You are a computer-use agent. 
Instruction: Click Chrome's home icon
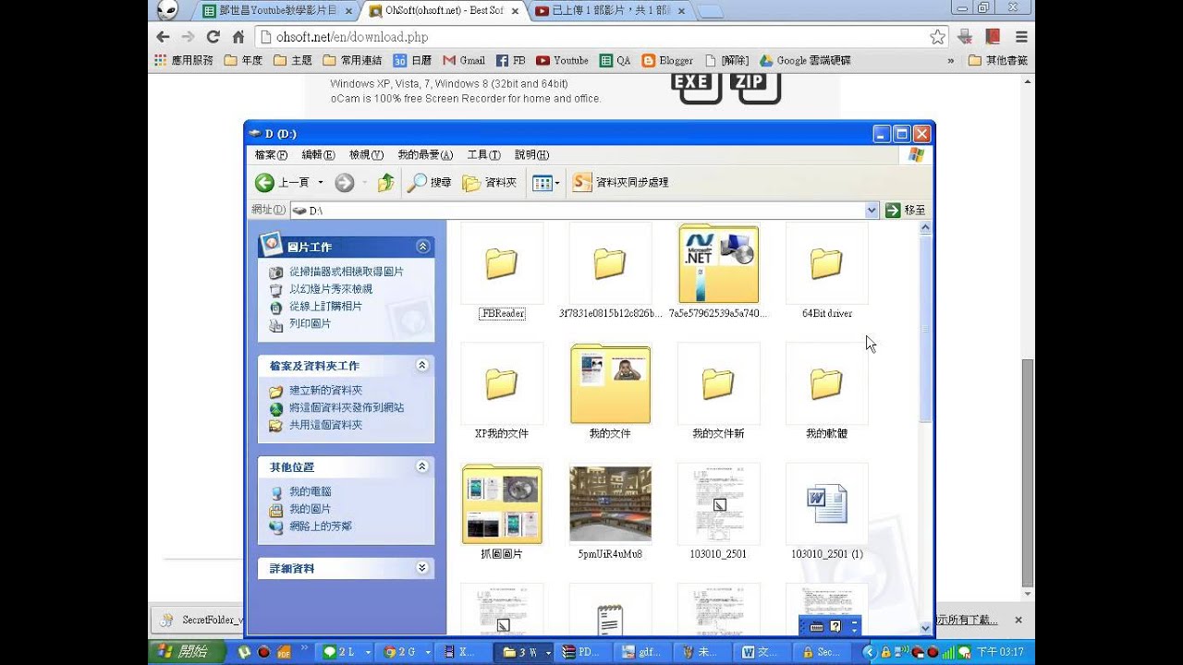point(238,37)
